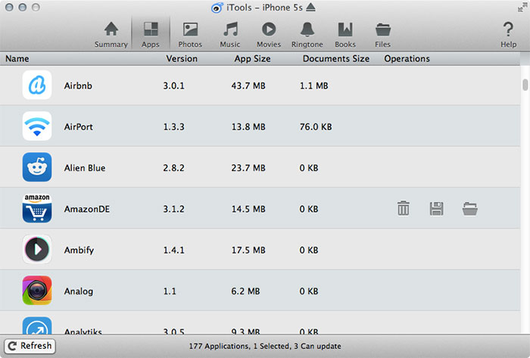Click the 6.2 MB app size value
The image size is (530, 358).
tap(245, 291)
